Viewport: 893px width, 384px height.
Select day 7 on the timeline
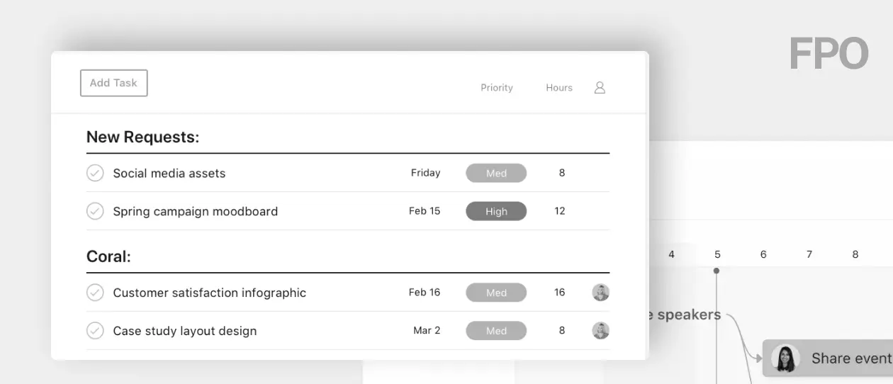809,254
